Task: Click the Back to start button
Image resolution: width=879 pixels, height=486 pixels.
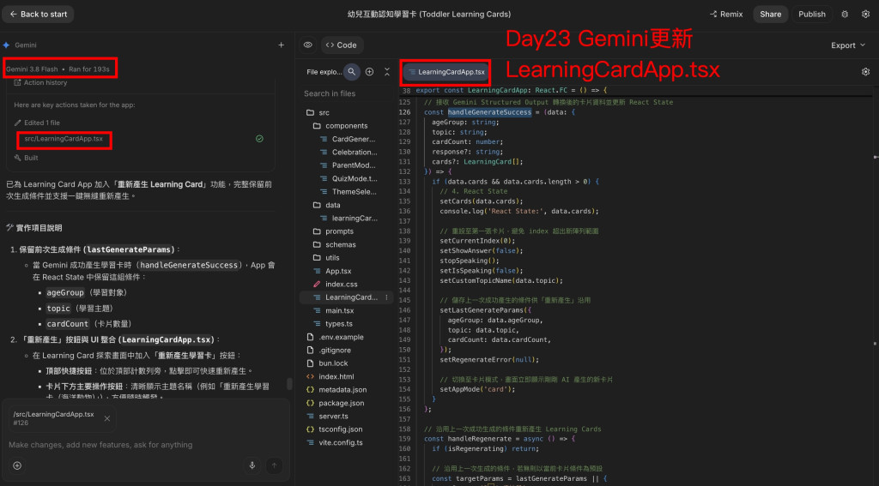Action: pos(38,14)
